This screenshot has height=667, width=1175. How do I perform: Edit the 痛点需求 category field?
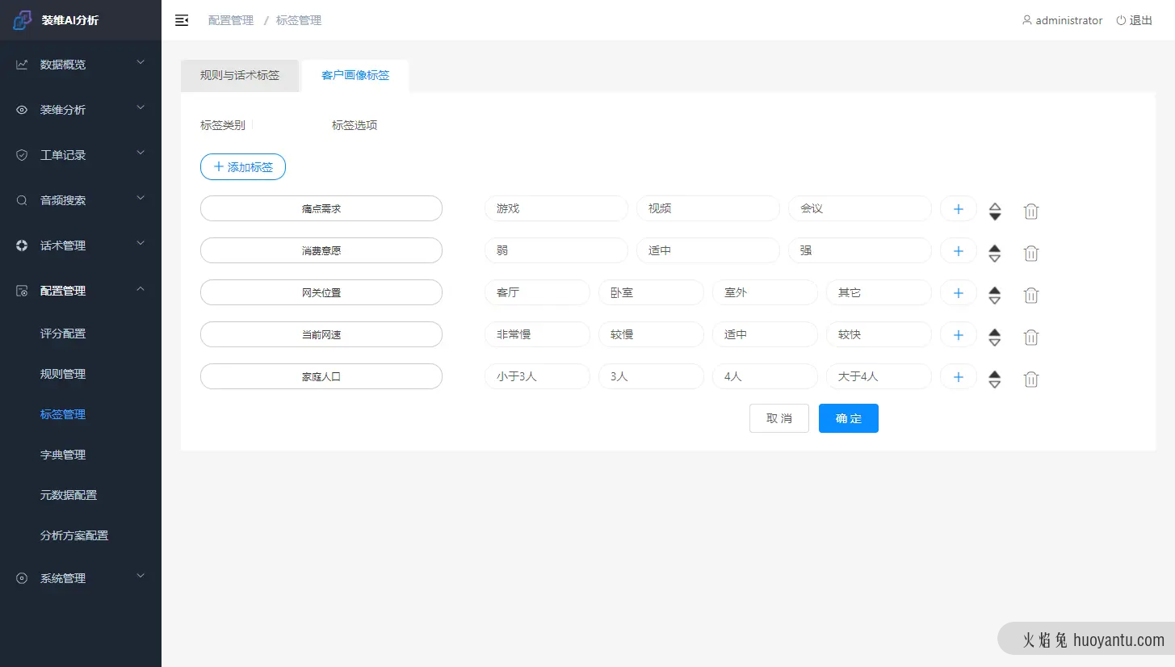click(x=321, y=208)
